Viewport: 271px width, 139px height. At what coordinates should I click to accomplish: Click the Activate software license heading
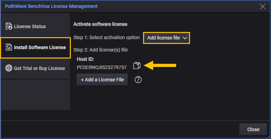(x=100, y=24)
